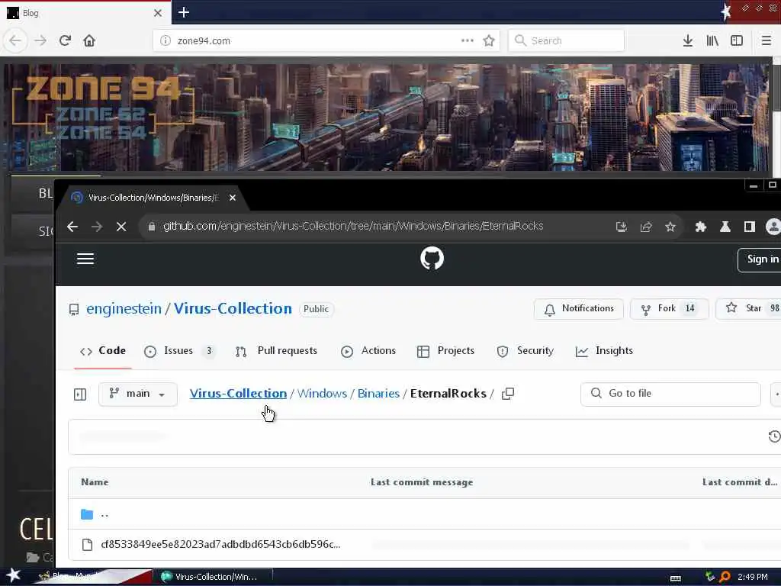Click Virus-Collection/Win taskbar button

213,577
